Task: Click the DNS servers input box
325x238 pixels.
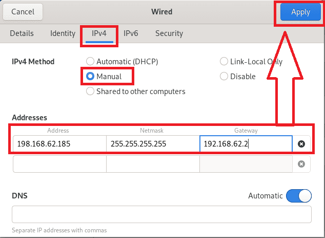Action: pos(161,214)
